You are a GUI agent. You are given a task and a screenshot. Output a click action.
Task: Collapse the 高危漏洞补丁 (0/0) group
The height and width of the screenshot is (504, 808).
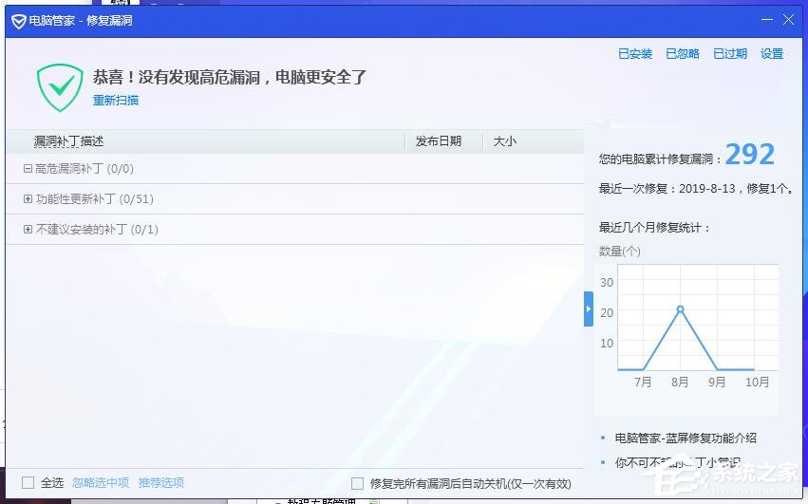coord(28,169)
